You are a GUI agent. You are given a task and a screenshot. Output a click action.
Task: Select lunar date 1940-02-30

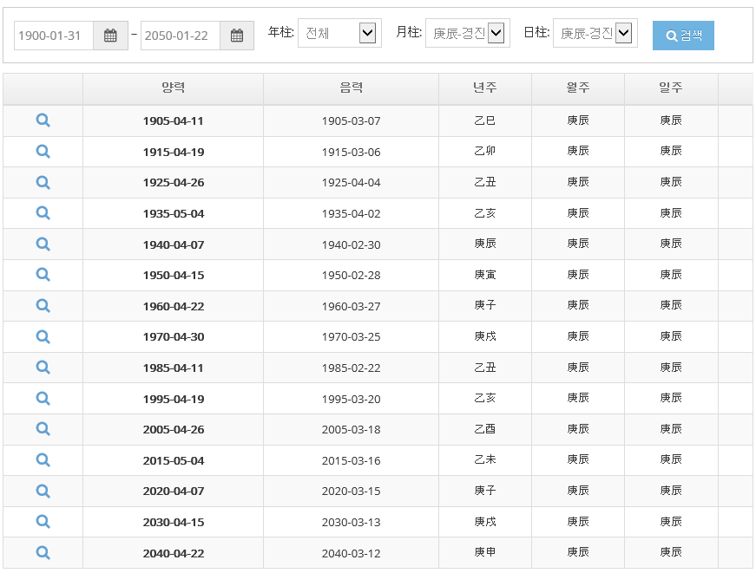[x=351, y=244]
